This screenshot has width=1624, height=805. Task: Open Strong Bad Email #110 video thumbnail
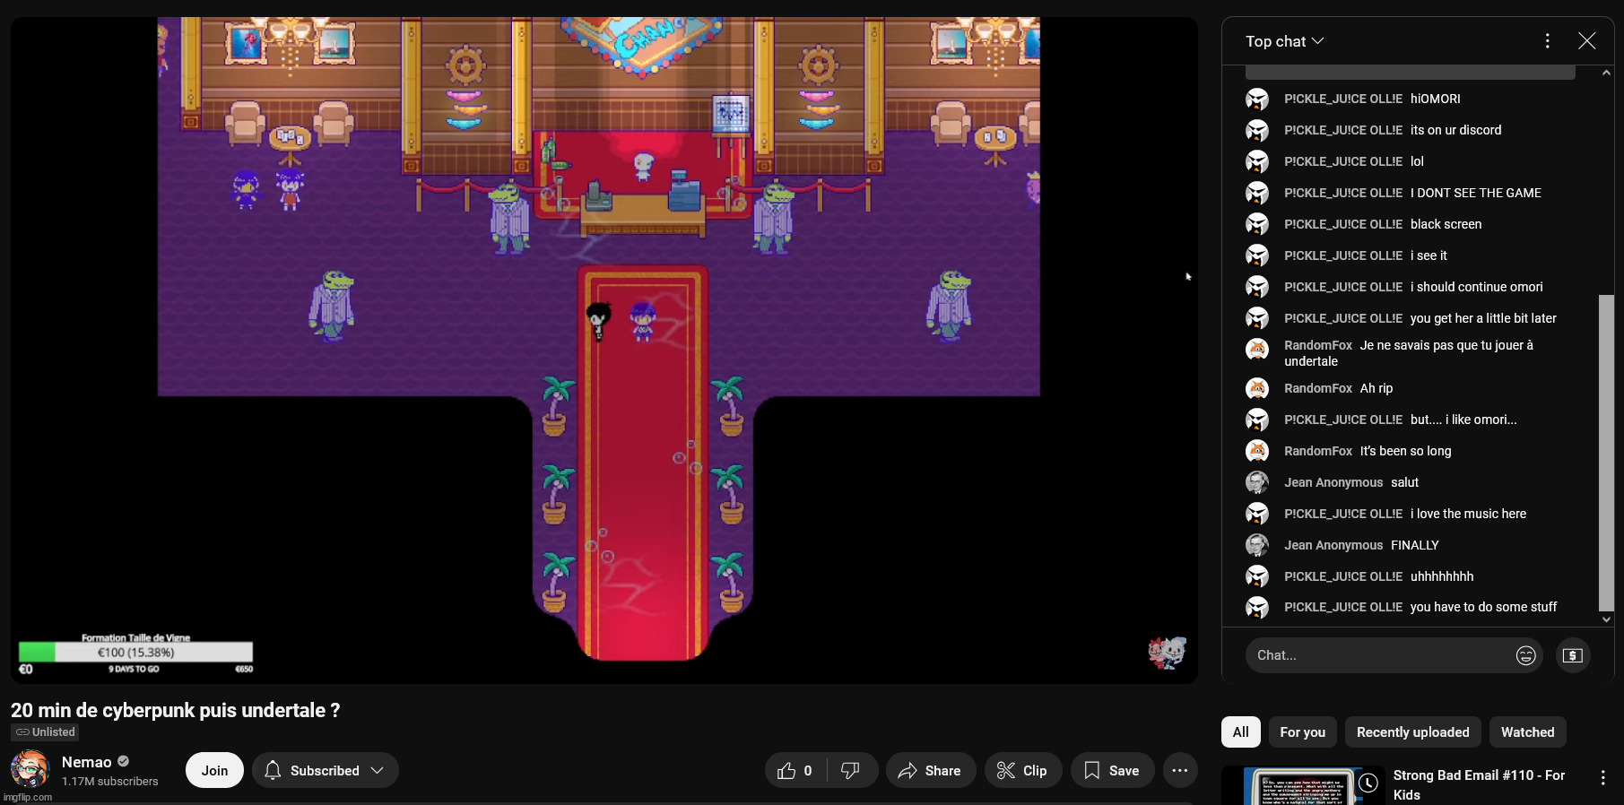point(1302,786)
